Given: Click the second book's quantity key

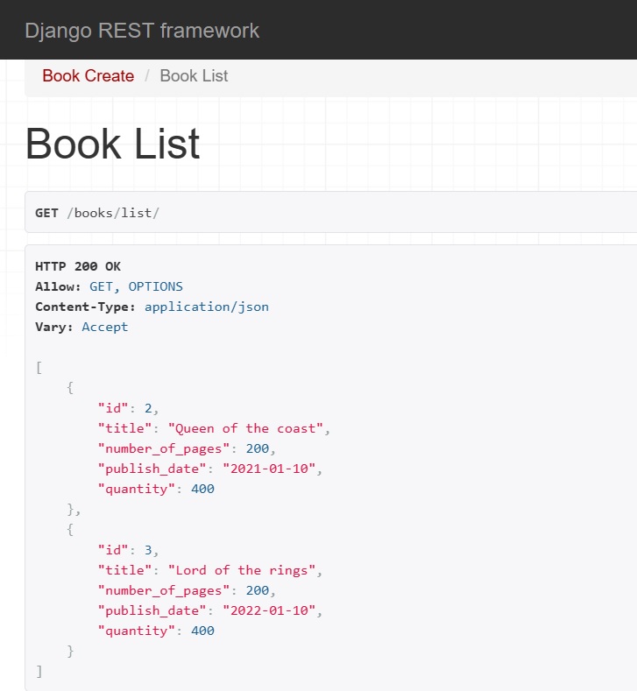Looking at the screenshot, I should point(136,631).
